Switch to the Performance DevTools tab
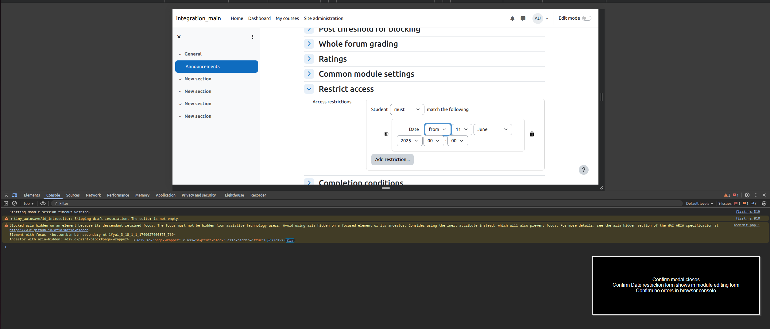770x329 pixels. point(118,195)
